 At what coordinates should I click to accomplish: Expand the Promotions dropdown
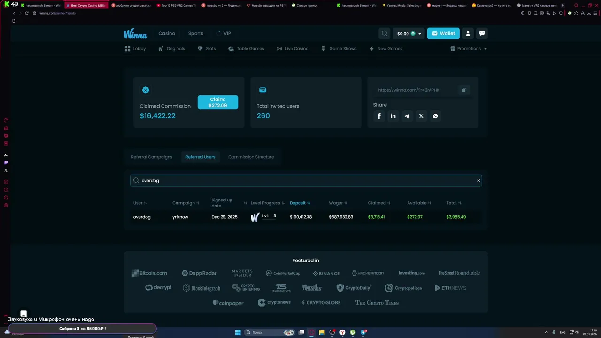(469, 49)
